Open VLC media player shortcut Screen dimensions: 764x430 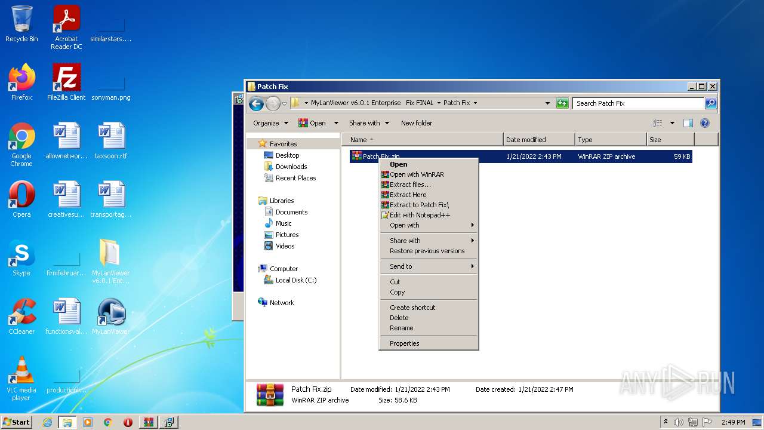21,379
